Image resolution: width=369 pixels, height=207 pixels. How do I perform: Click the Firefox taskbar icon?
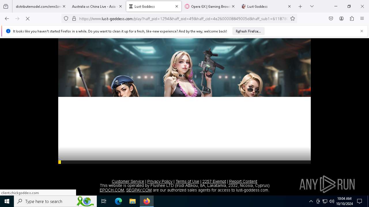tap(147, 201)
